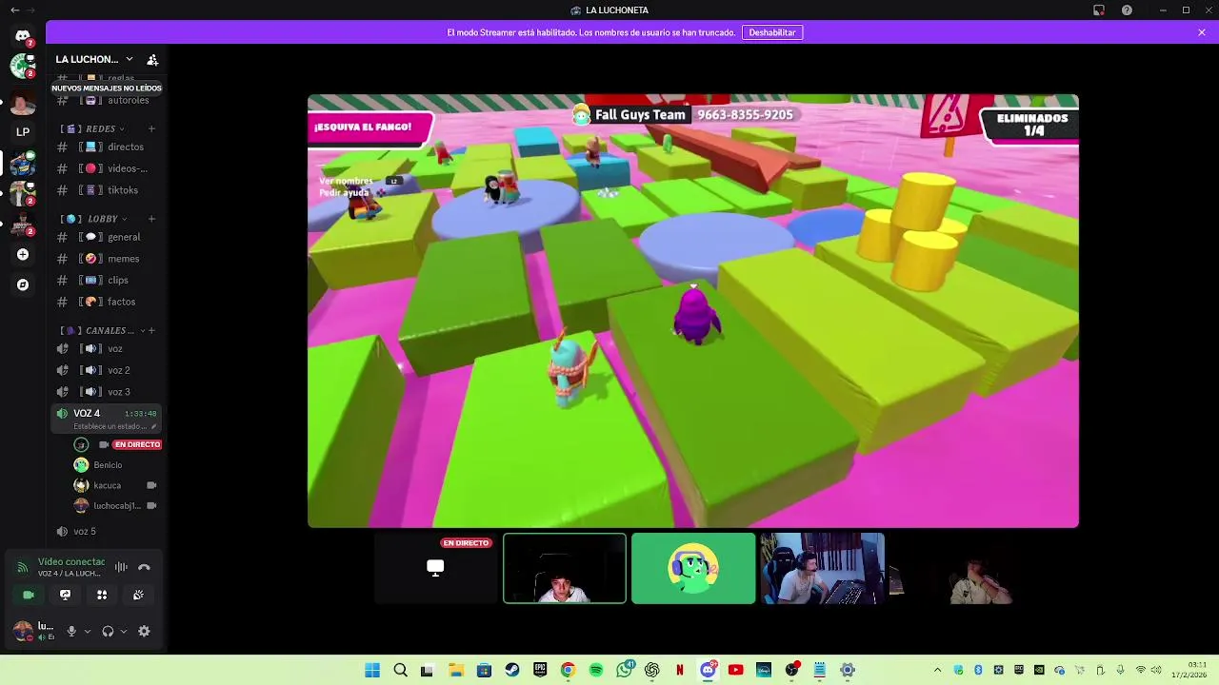Click Deshabilitar streamer mode button
1219x685 pixels.
(x=772, y=32)
